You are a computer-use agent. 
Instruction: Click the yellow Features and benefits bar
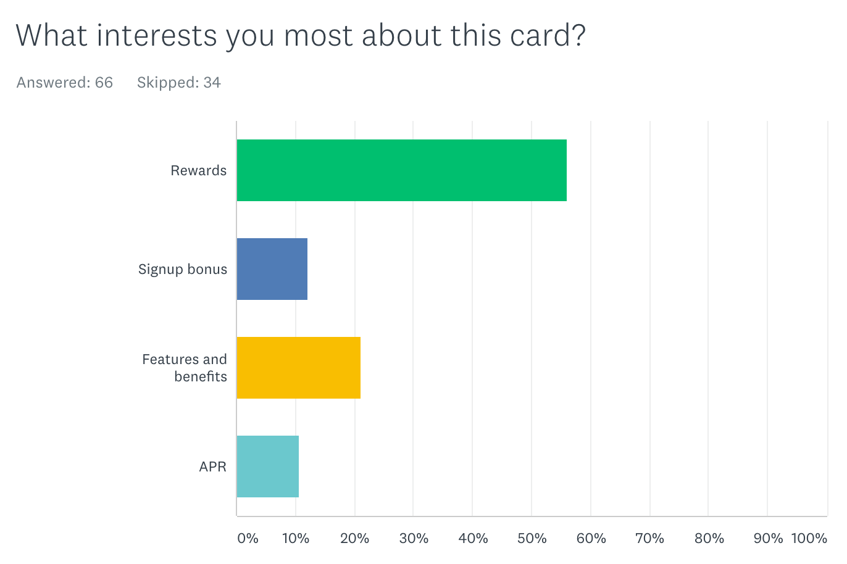(299, 368)
